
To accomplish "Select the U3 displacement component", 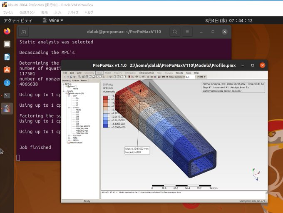I will tap(77, 105).
